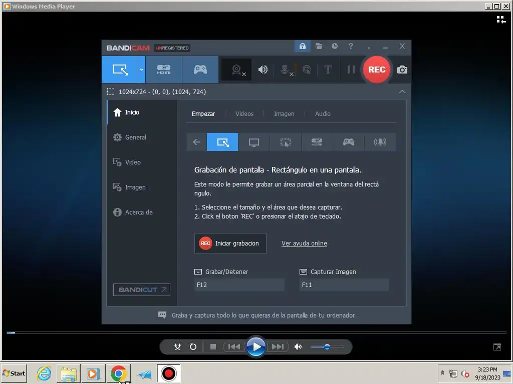Open scheduled recording clock icon
Image resolution: width=513 pixels, height=384 pixels.
pos(334,46)
